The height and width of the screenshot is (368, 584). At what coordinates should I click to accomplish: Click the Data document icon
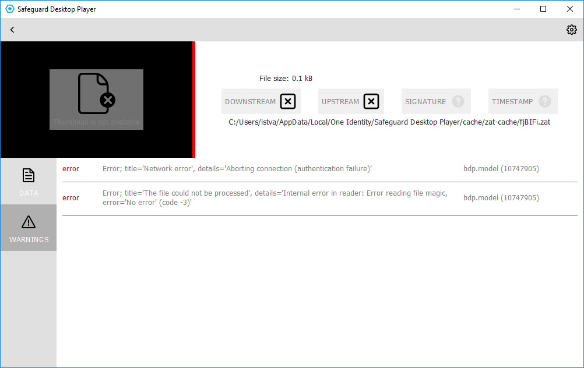29,175
